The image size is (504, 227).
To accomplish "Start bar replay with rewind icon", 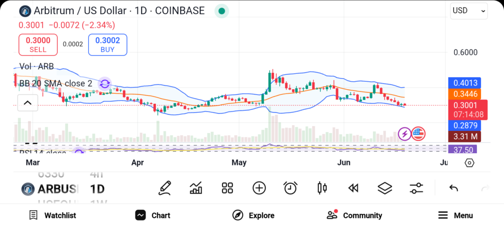I will pos(353,188).
